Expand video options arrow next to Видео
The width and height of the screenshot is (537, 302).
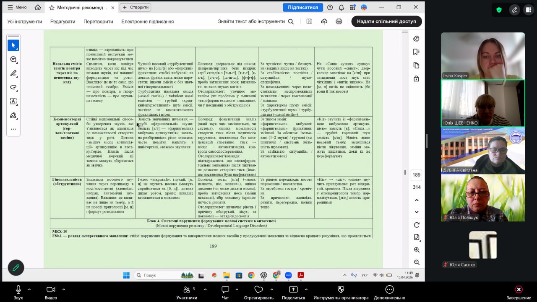click(x=64, y=289)
